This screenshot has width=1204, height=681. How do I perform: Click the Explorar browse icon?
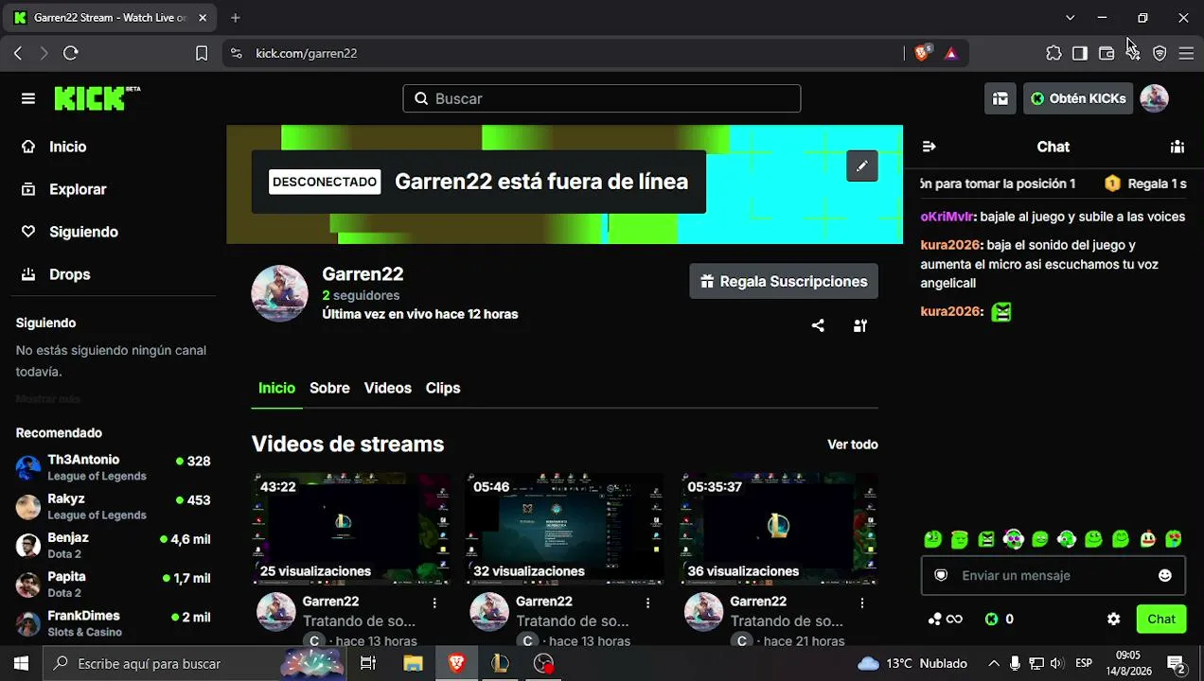pos(28,189)
